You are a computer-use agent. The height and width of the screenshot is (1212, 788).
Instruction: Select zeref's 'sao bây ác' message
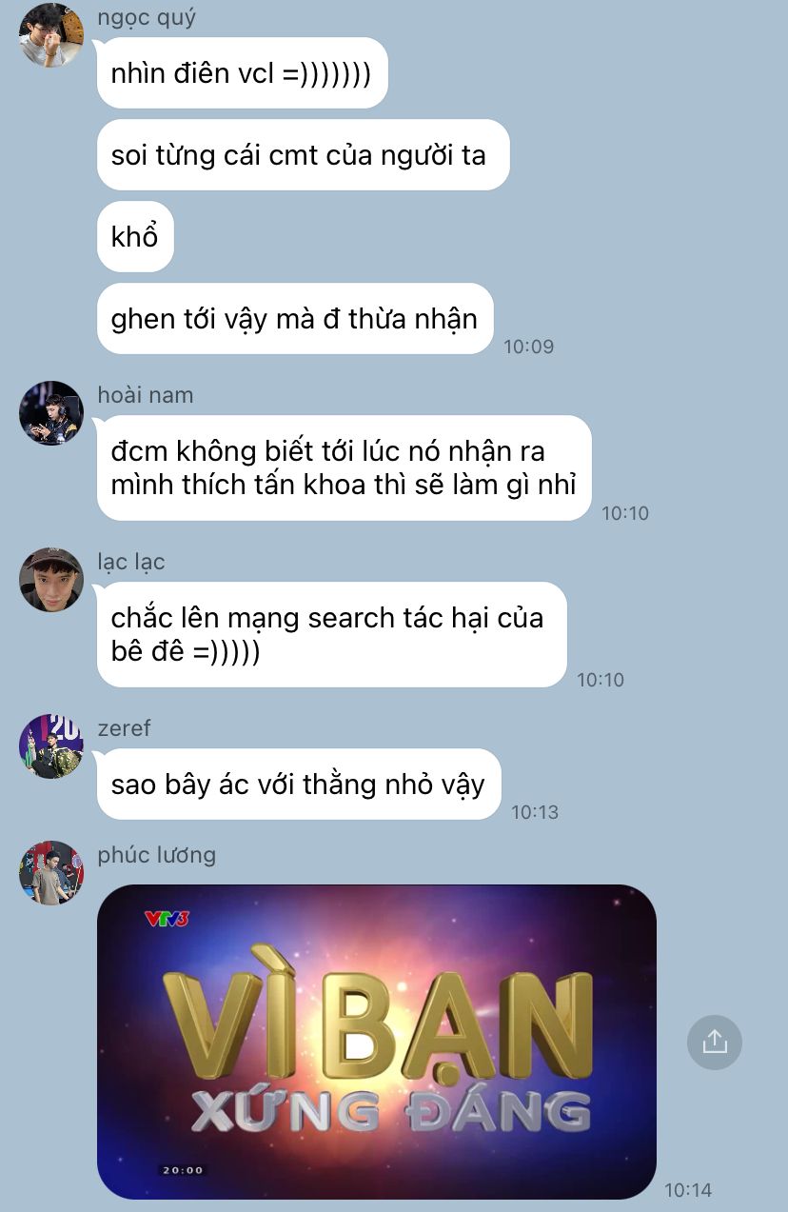pos(299,785)
